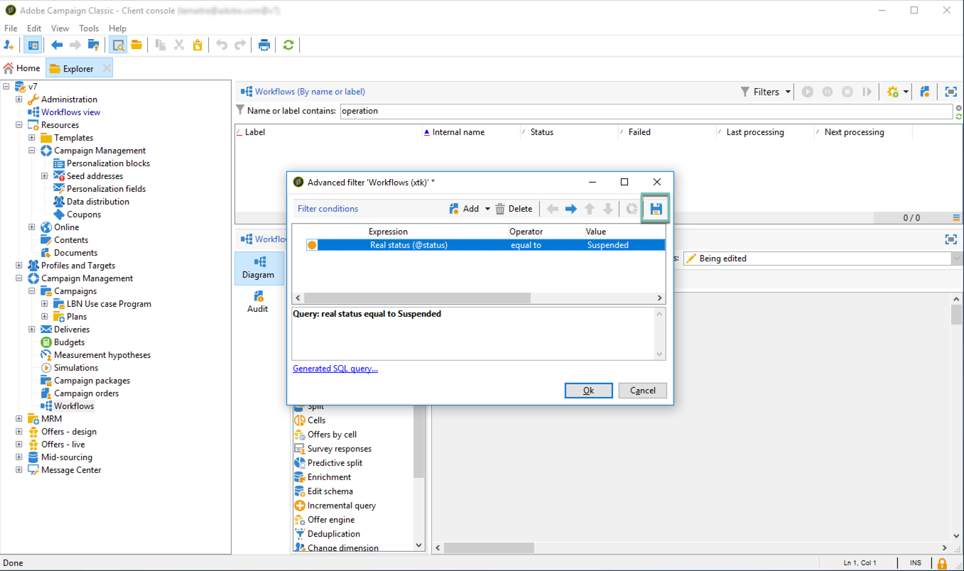
Task: Expand the LBN Use case Program node
Action: point(44,304)
